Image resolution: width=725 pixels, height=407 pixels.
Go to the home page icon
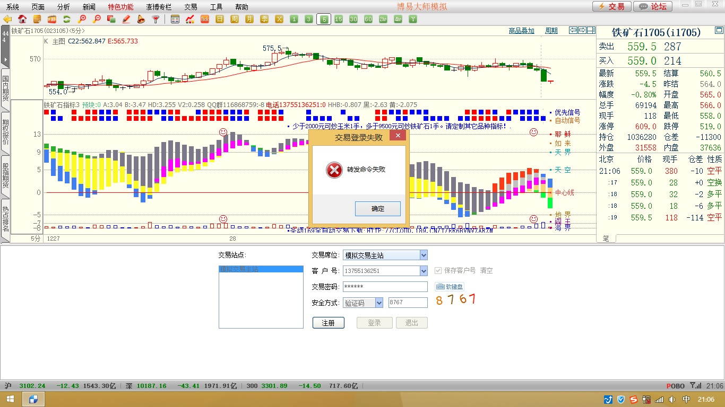[x=22, y=20]
